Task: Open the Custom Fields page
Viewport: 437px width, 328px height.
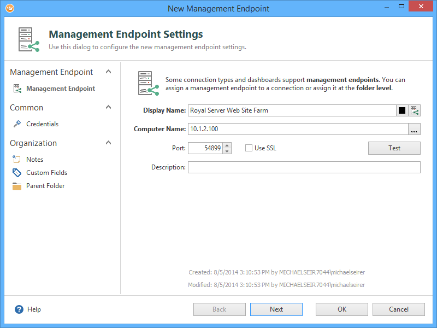Action: pos(46,173)
